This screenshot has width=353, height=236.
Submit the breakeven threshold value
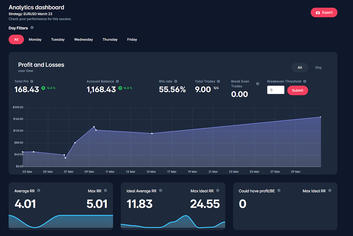pos(297,90)
